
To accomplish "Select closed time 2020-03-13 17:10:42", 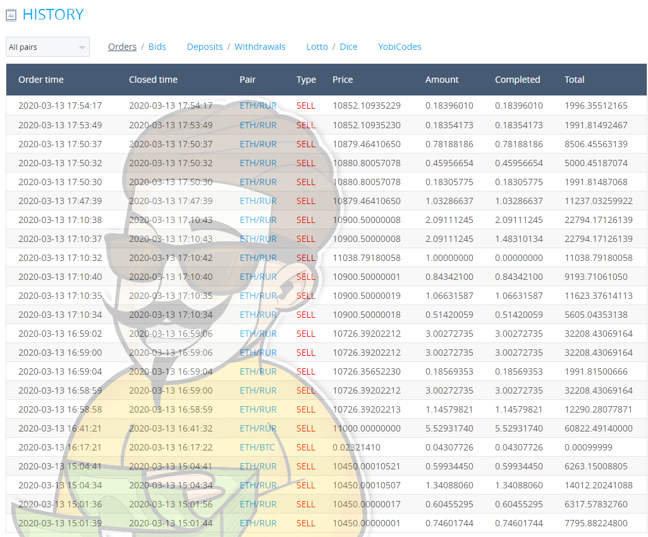I will pyautogui.click(x=171, y=258).
